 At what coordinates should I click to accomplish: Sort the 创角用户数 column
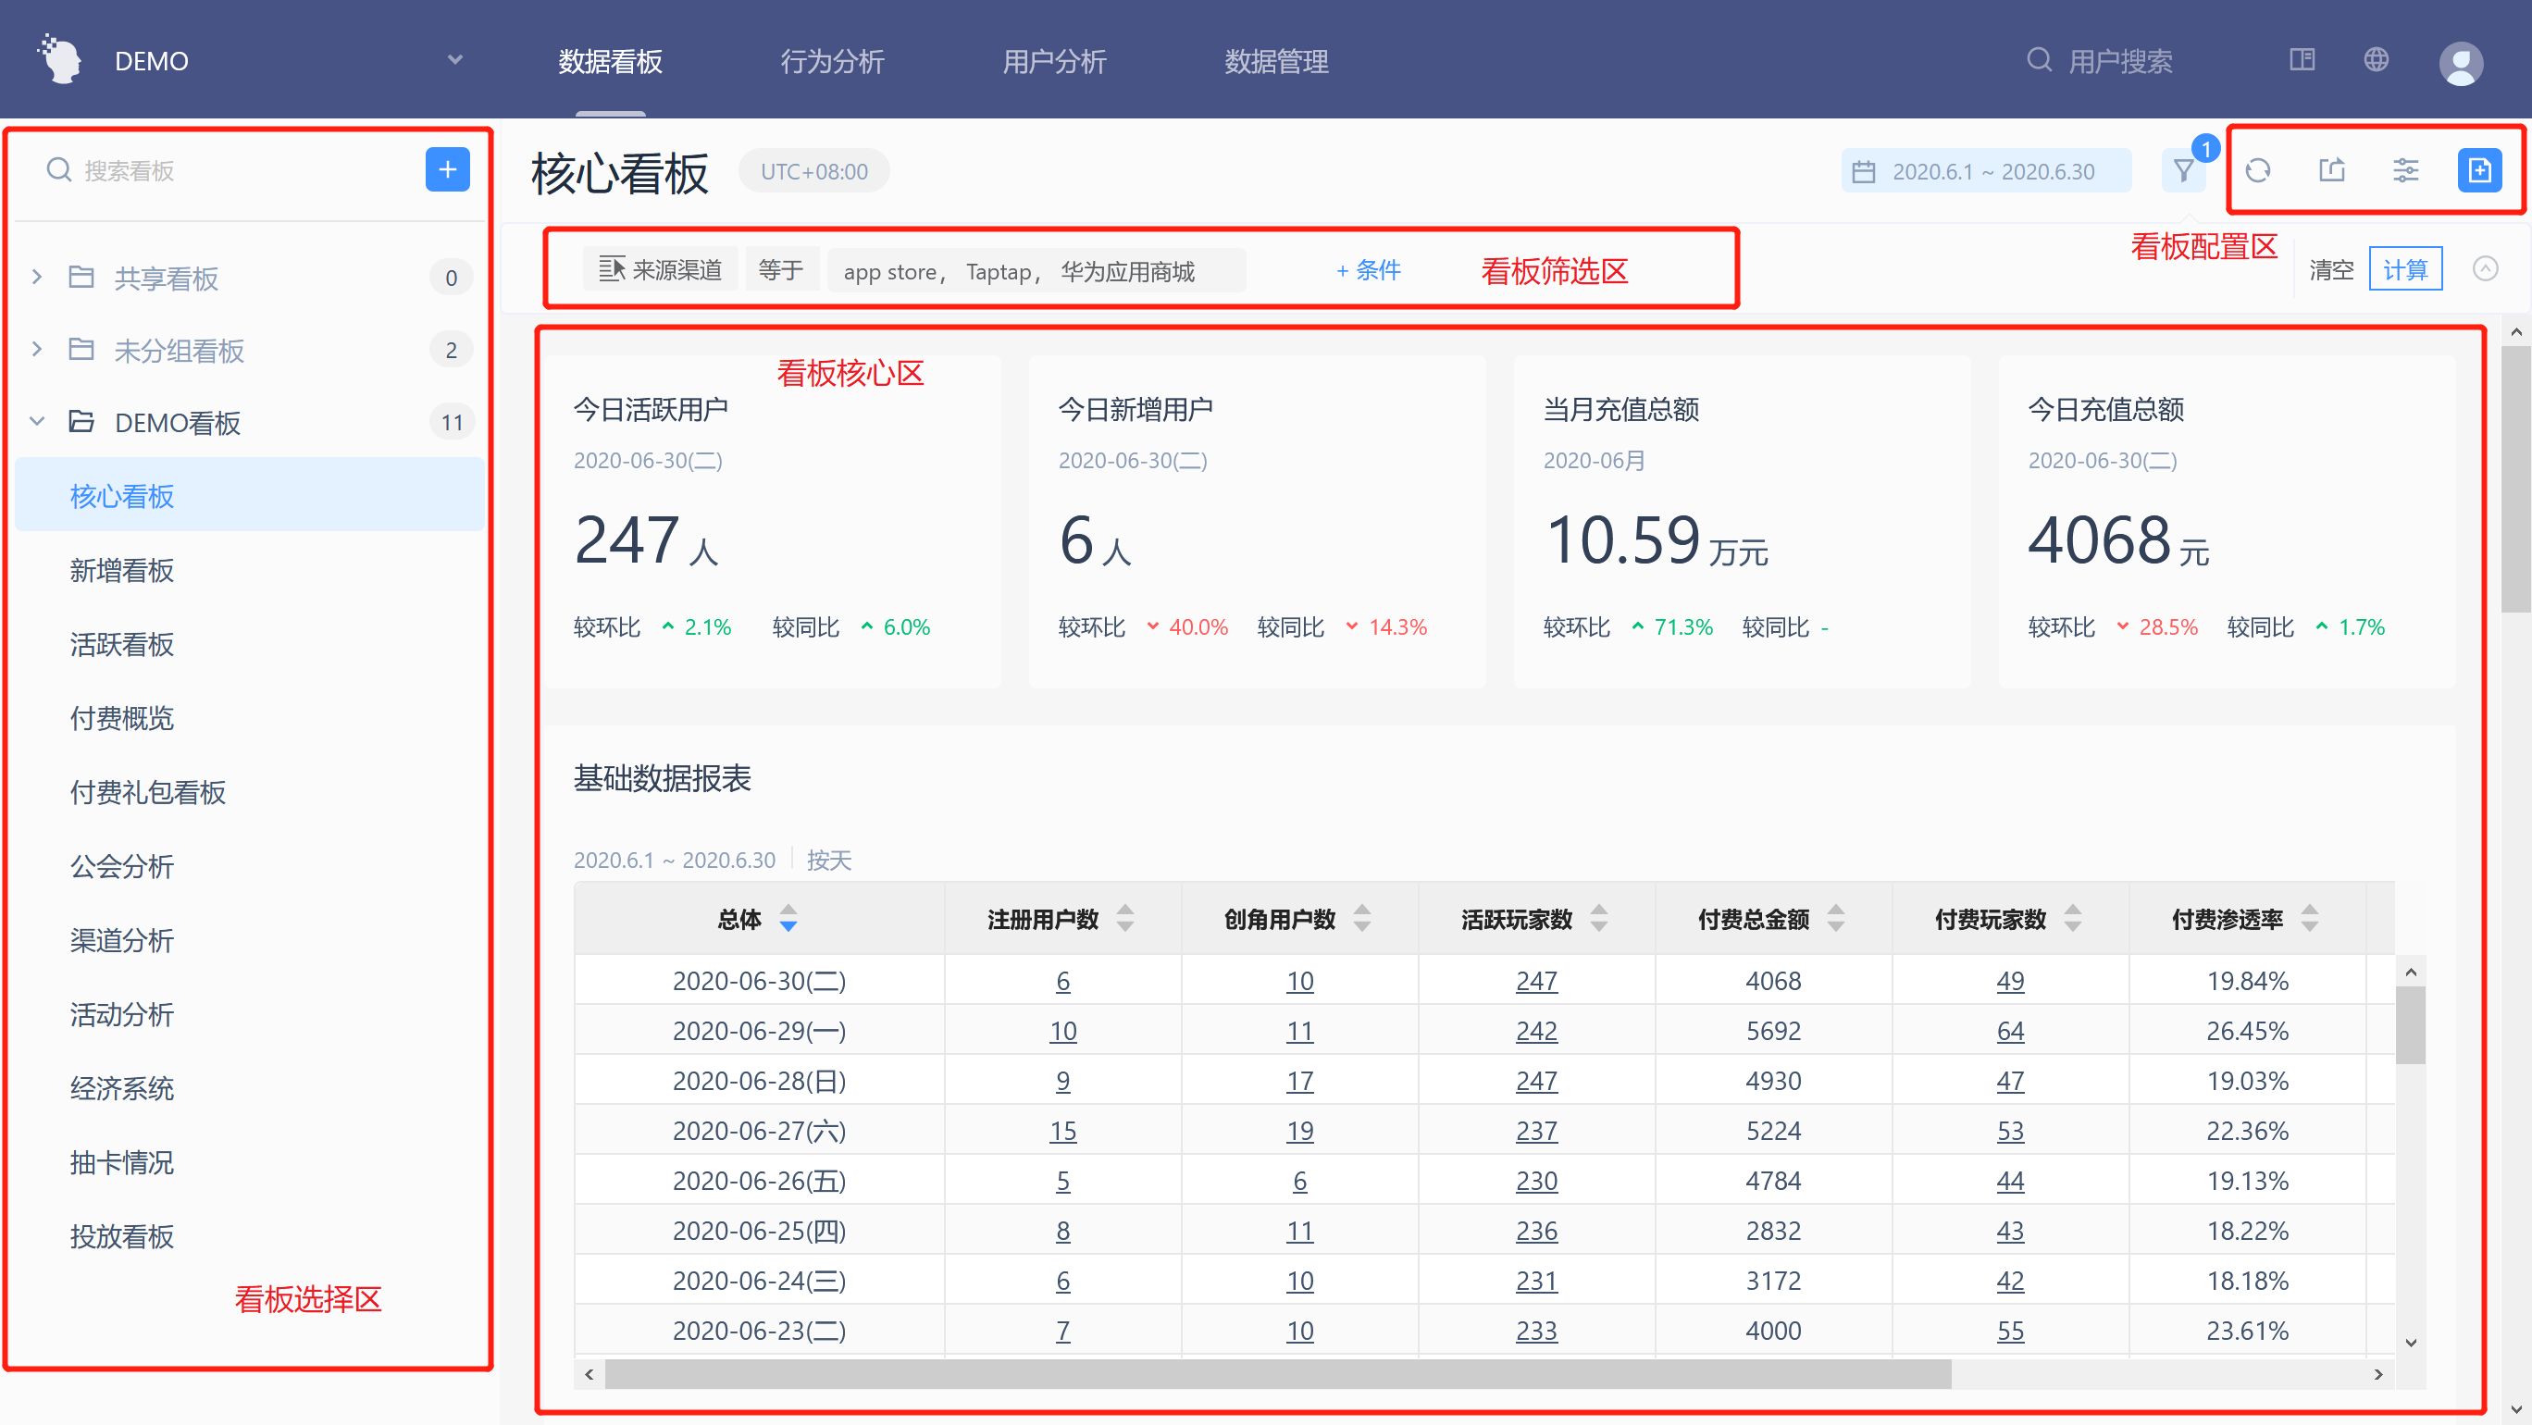click(x=1362, y=919)
